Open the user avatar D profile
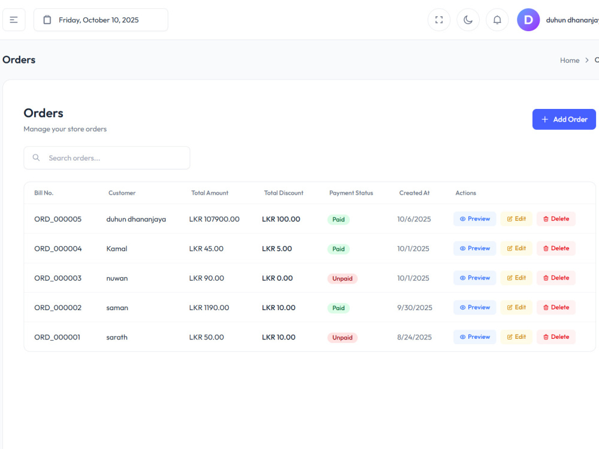599x449 pixels. coord(528,20)
